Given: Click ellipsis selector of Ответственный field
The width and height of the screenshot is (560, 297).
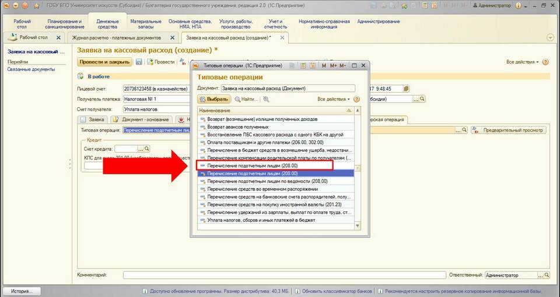Looking at the screenshot, I should click(x=541, y=275).
